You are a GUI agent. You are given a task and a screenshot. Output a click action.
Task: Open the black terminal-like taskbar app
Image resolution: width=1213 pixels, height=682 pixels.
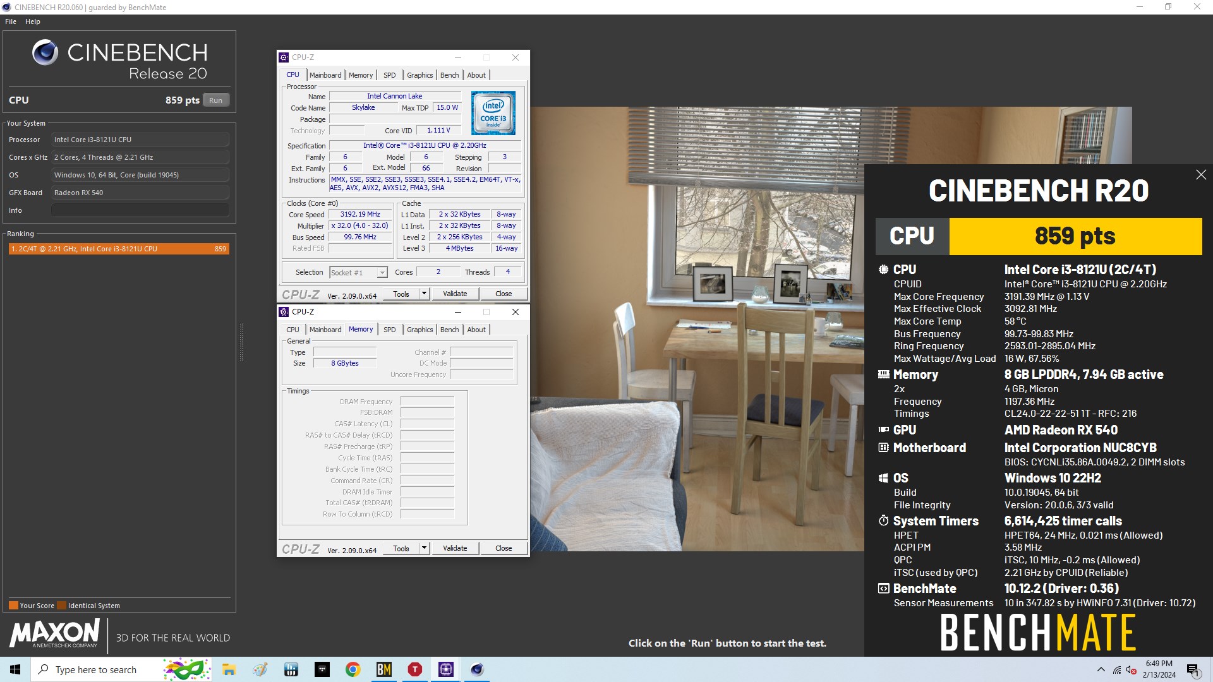pos(322,669)
